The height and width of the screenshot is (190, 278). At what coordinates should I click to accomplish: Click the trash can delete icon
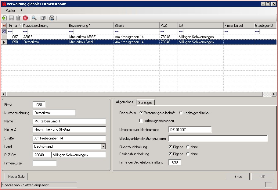point(18,18)
